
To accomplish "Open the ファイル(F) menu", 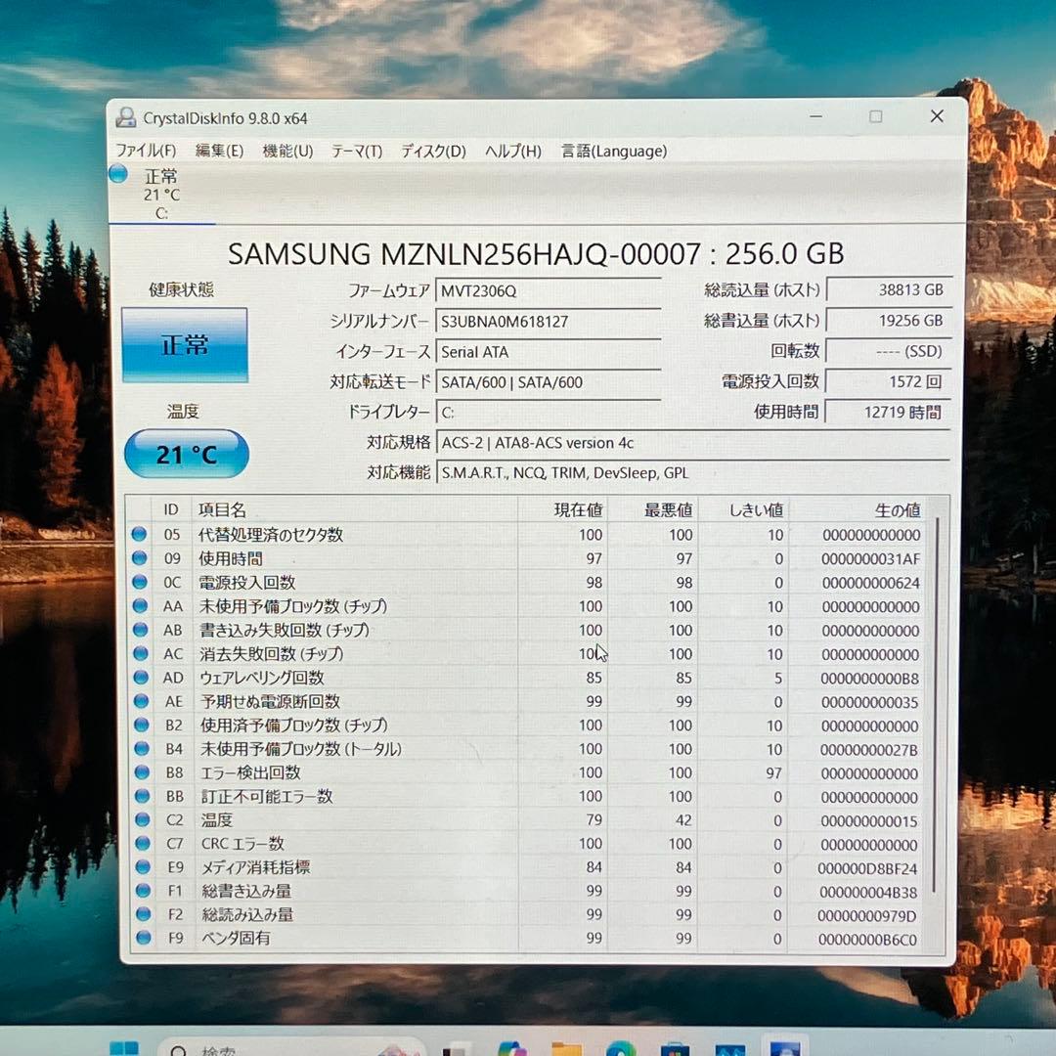I will click(x=150, y=151).
